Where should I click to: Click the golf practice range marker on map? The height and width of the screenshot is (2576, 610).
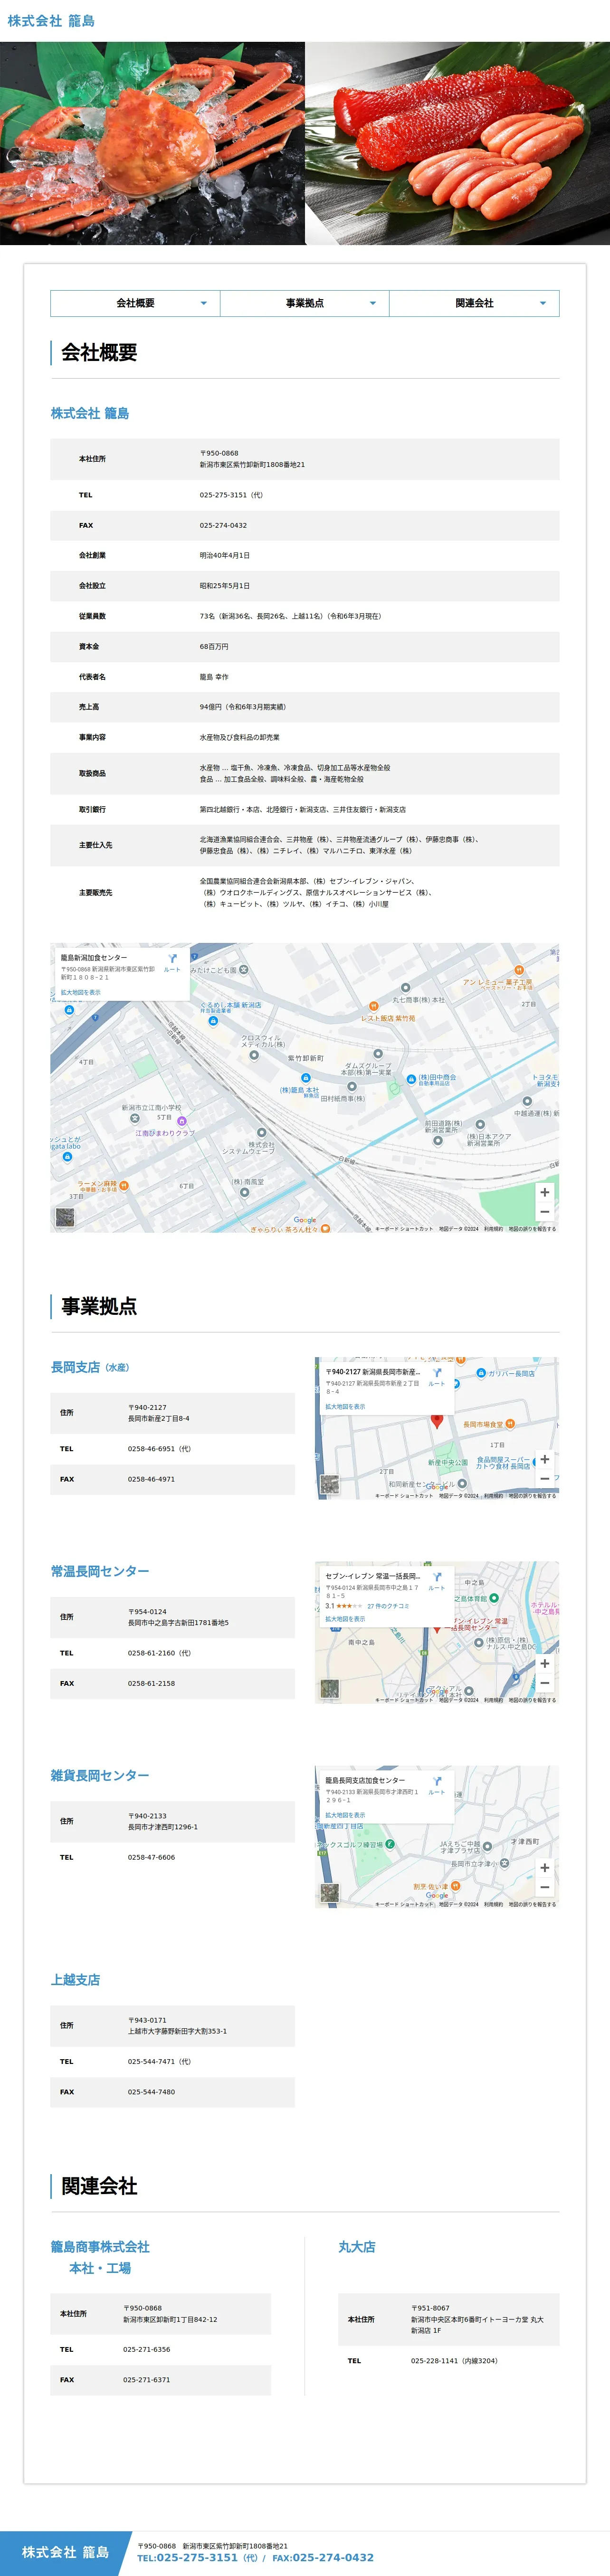[x=390, y=1844]
